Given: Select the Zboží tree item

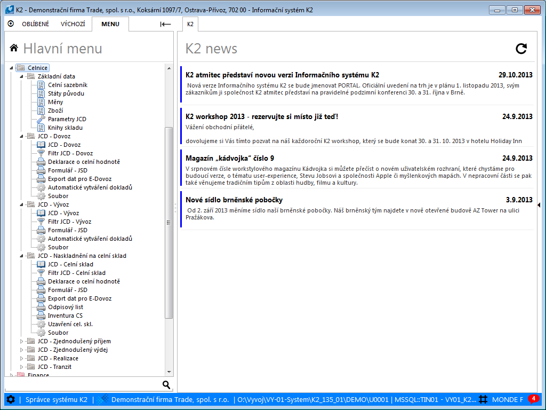Looking at the screenshot, I should (55, 111).
